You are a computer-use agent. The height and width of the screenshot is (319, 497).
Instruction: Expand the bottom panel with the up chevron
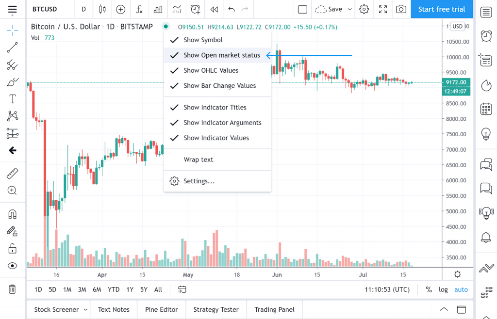click(x=444, y=309)
